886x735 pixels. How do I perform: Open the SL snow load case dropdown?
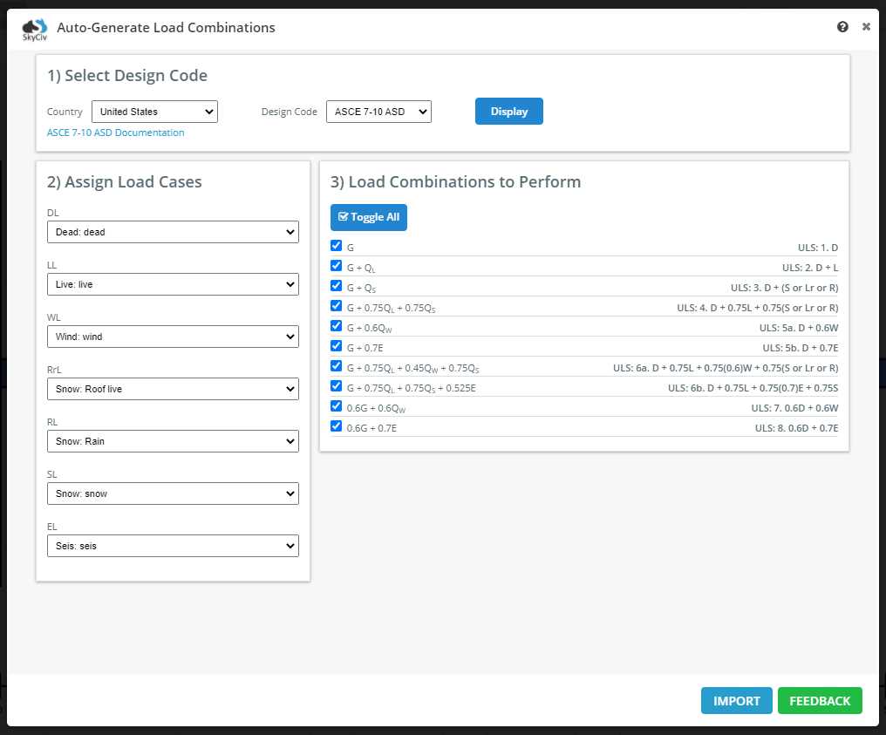click(x=173, y=493)
